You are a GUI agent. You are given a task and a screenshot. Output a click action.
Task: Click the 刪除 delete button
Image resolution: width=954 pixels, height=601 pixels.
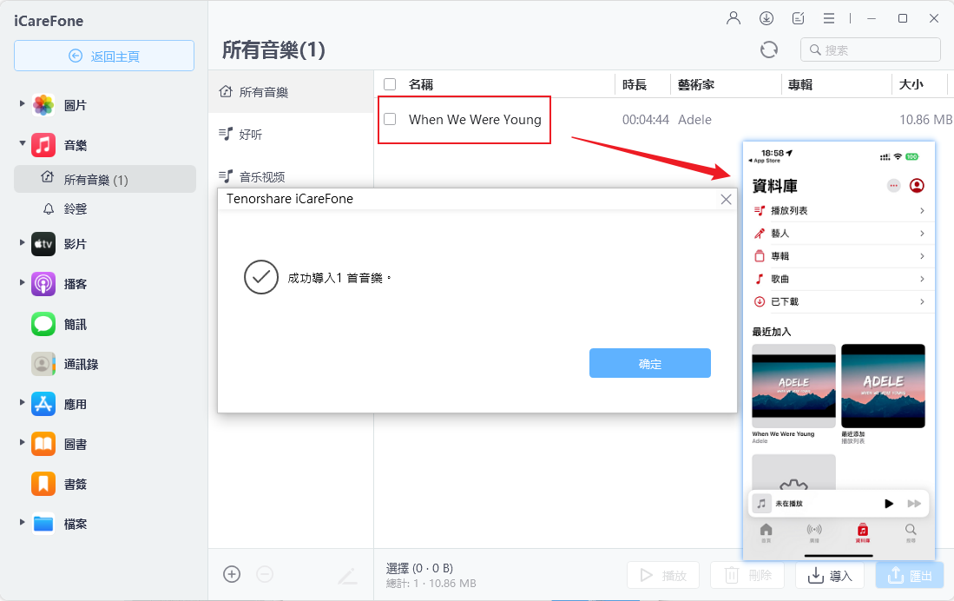point(747,575)
